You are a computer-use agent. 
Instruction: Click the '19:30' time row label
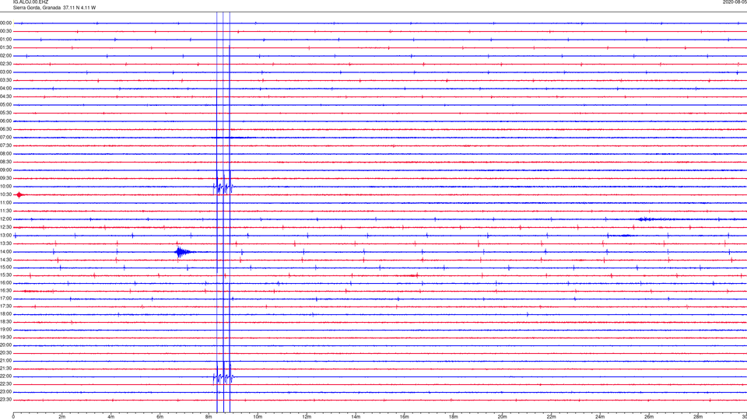pyautogui.click(x=6, y=337)
